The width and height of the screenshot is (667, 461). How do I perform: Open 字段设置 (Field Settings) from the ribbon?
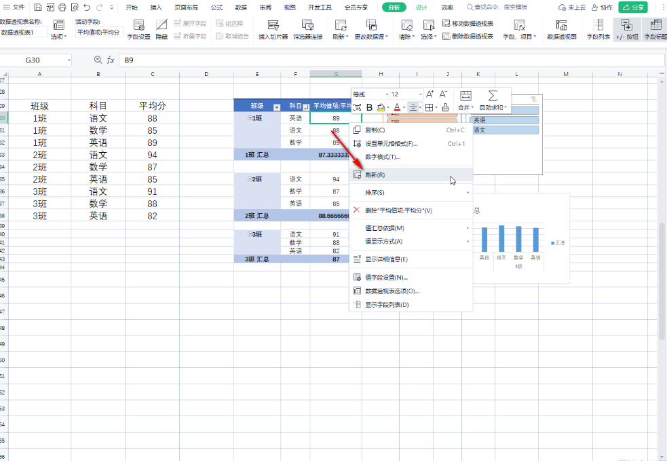point(138,29)
